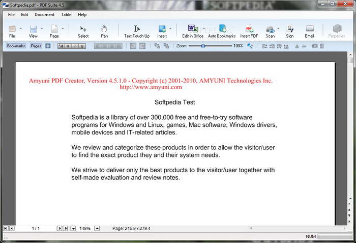Click the vertical scrollbar up arrow
The image size is (356, 243).
pyautogui.click(x=350, y=55)
